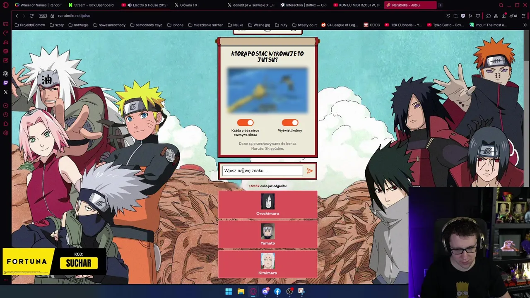
Task: Open the Downloads toolbar icon
Action: [503, 16]
